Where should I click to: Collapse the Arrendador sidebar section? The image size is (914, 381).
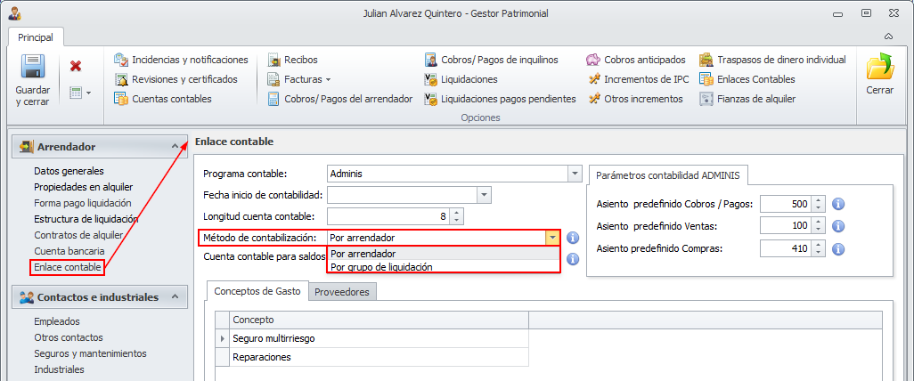[x=175, y=147]
